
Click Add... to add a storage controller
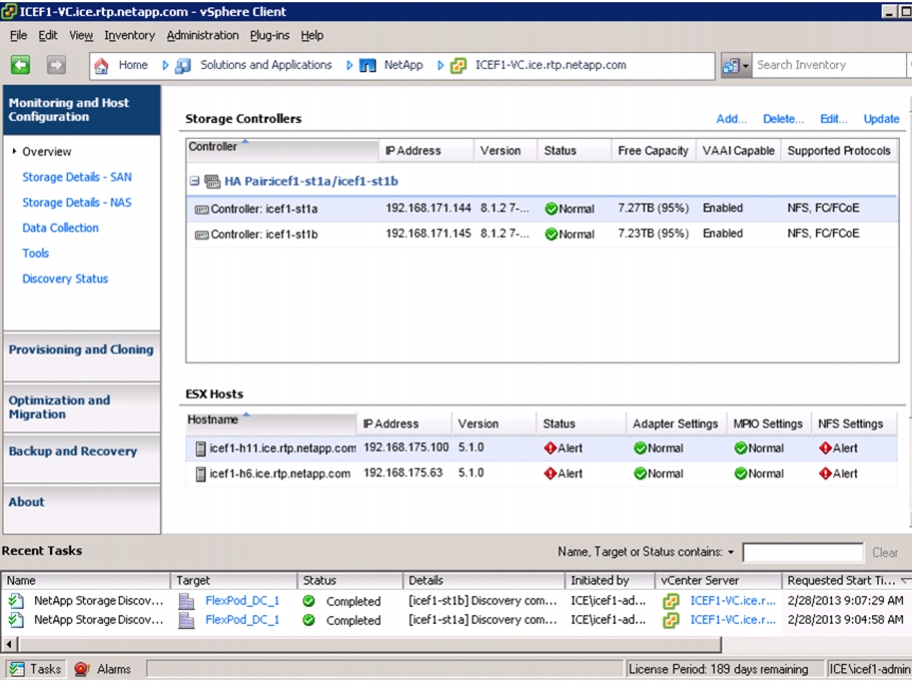coord(731,119)
